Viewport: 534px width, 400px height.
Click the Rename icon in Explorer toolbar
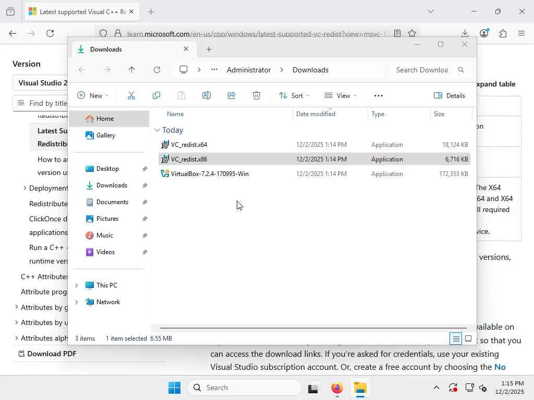click(207, 96)
